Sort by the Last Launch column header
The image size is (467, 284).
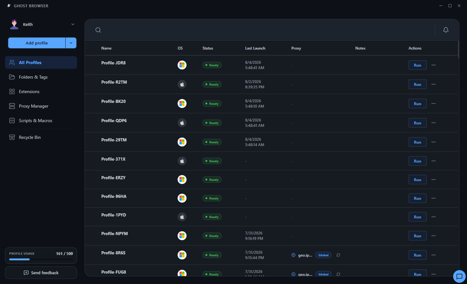tap(255, 48)
